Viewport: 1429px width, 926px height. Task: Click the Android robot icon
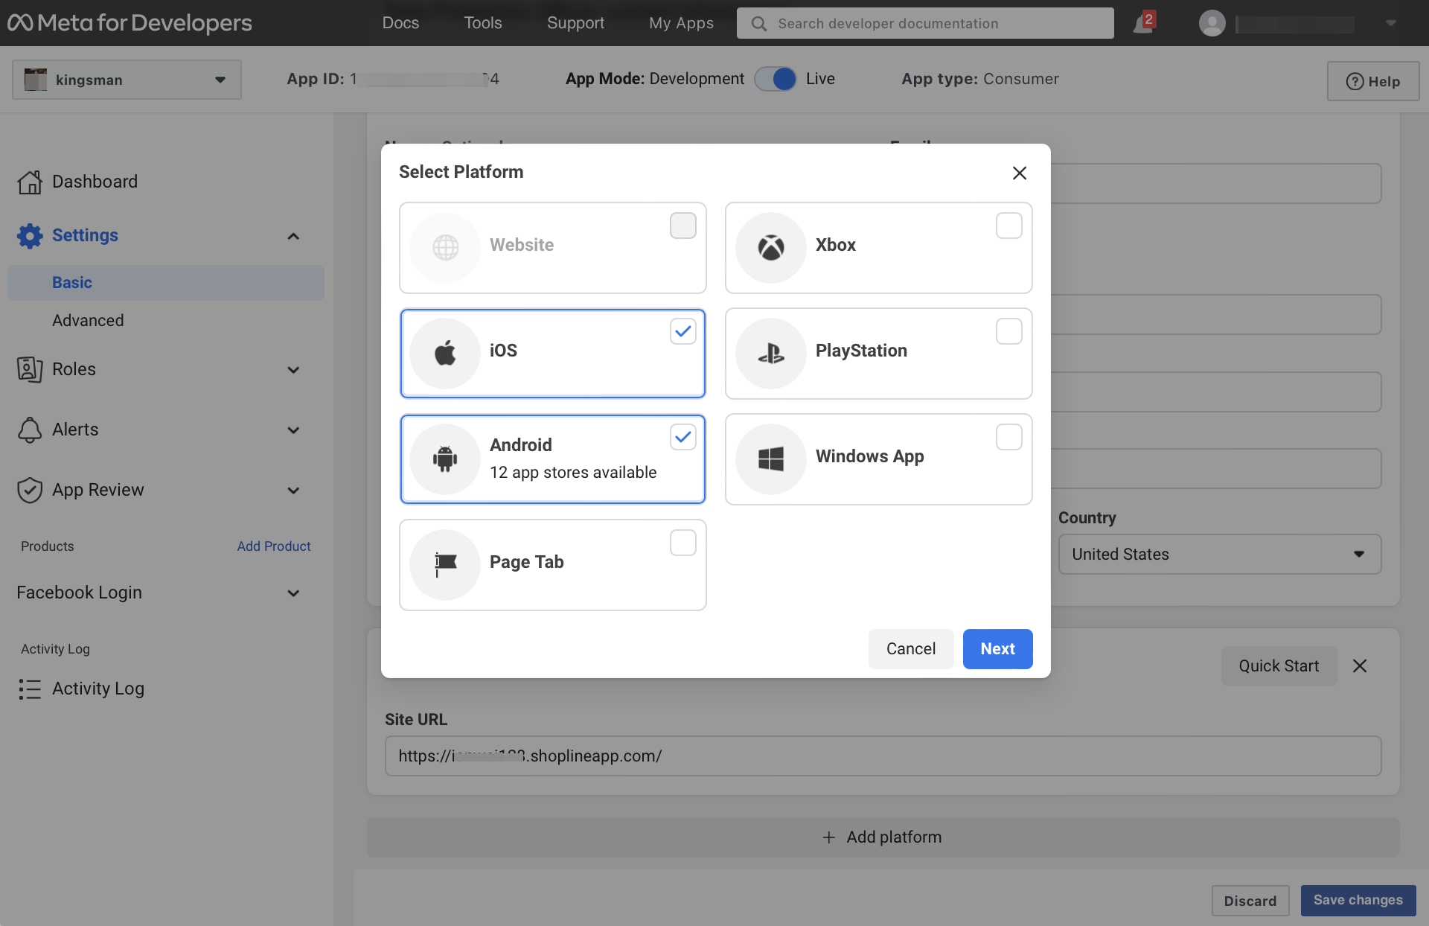pyautogui.click(x=445, y=459)
